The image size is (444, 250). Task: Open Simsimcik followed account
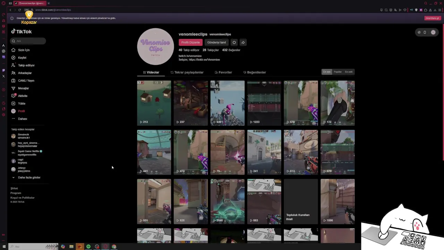pyautogui.click(x=24, y=136)
